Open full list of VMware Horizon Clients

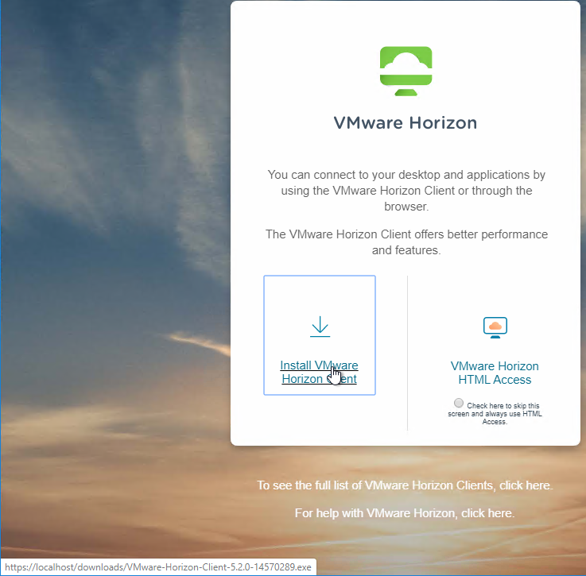click(526, 485)
